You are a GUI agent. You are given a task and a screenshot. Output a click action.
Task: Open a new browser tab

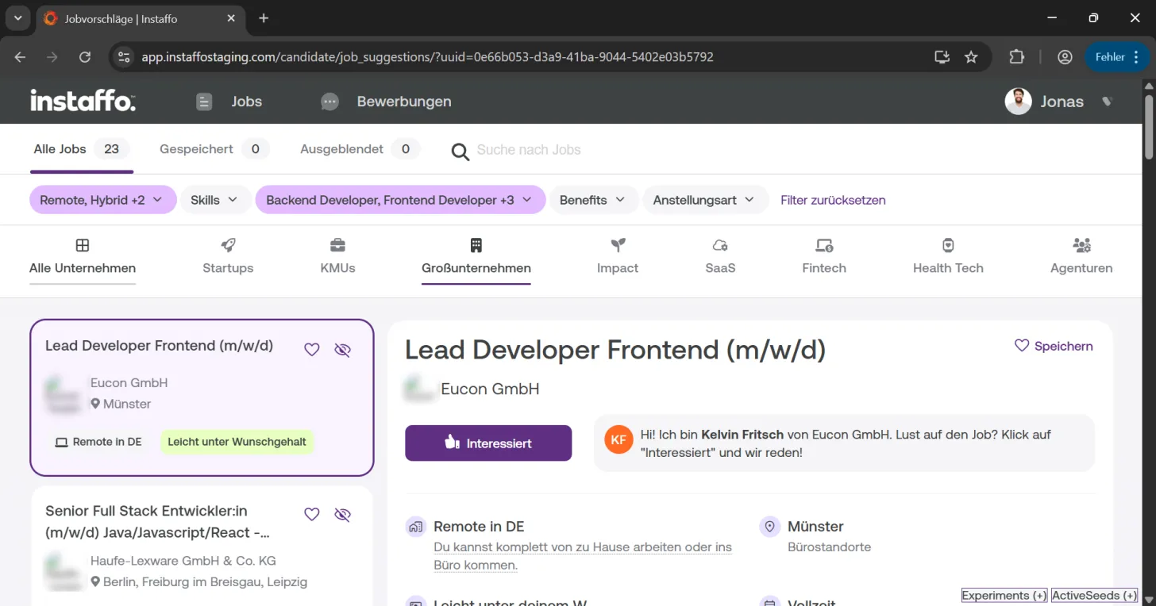[264, 18]
